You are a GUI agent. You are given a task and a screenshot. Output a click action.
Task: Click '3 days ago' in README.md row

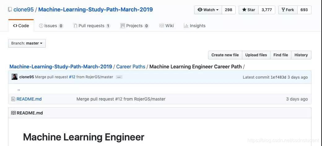(297, 99)
